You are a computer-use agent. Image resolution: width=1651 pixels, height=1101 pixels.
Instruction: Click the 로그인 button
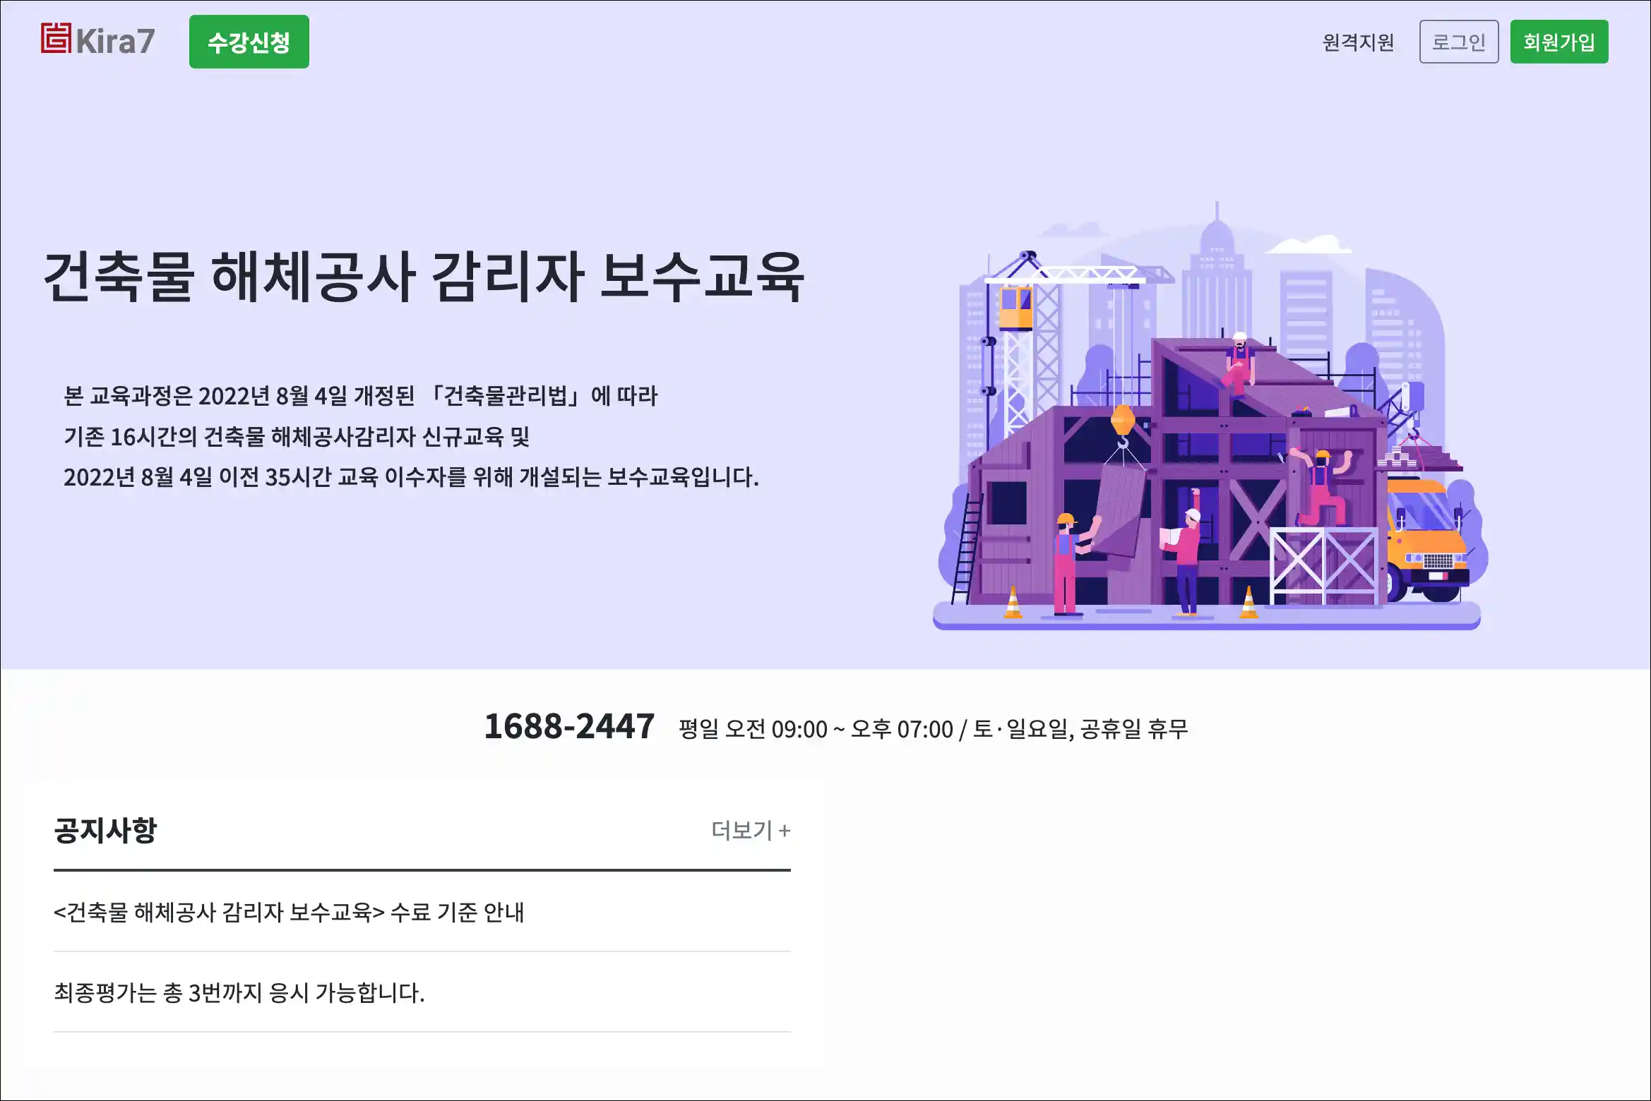click(1459, 42)
